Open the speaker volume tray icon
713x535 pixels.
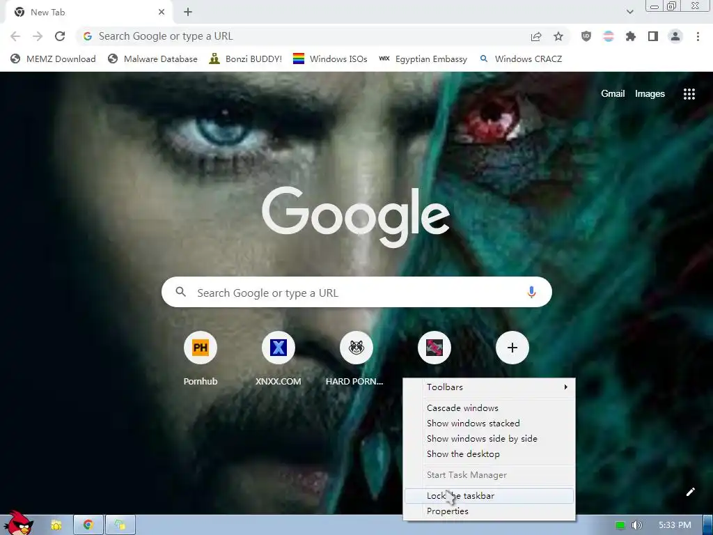click(636, 525)
